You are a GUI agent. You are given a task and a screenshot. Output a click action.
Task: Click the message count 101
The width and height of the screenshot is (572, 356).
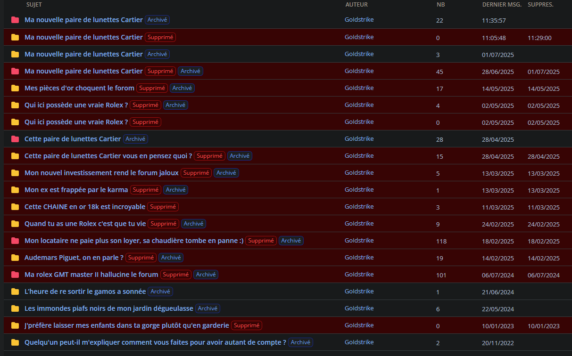point(441,275)
